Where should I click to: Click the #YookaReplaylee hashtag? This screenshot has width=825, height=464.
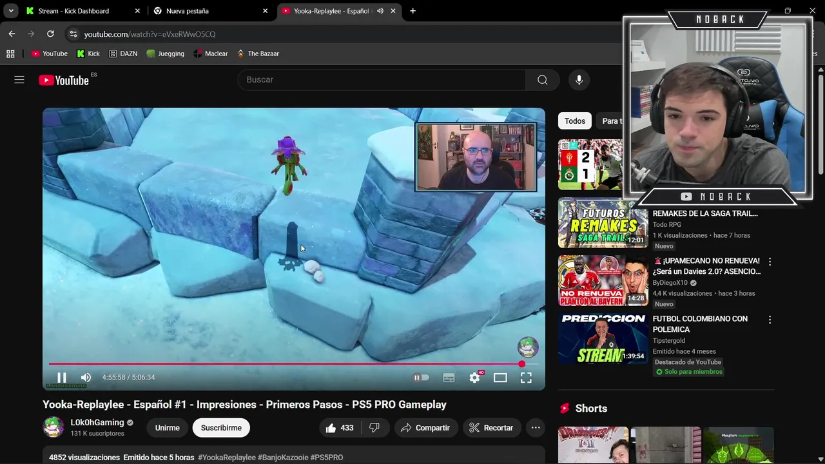click(227, 458)
